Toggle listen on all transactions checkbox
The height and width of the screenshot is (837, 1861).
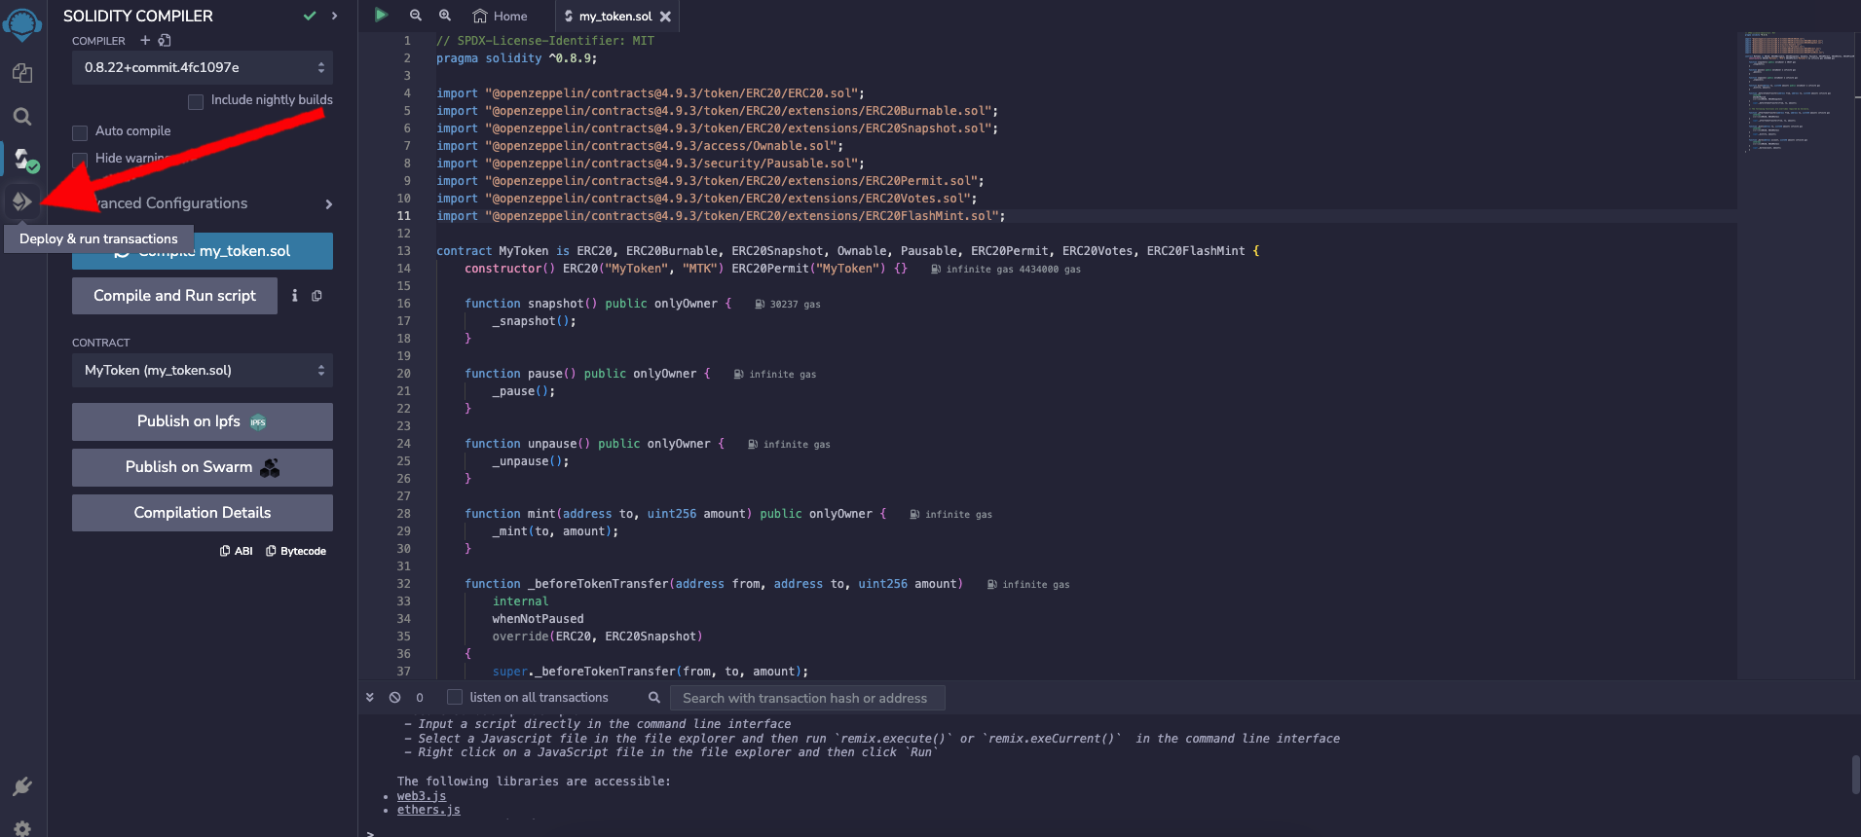point(455,697)
